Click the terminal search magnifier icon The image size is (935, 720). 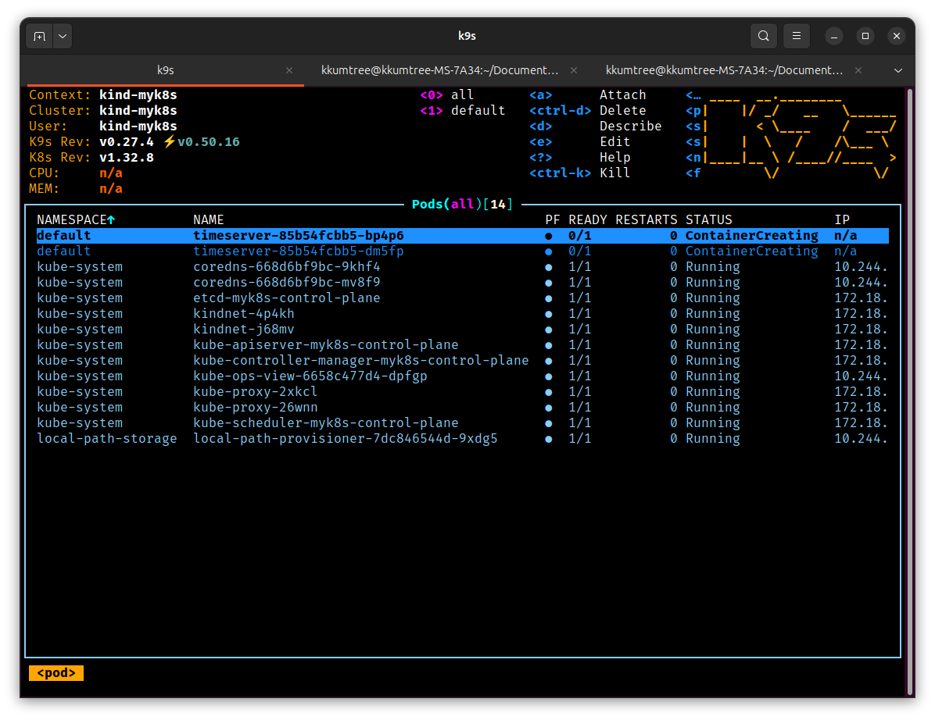click(x=763, y=37)
